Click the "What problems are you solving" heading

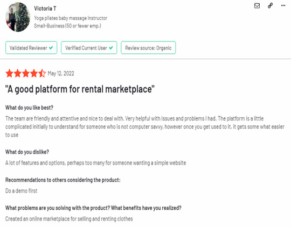click(93, 208)
